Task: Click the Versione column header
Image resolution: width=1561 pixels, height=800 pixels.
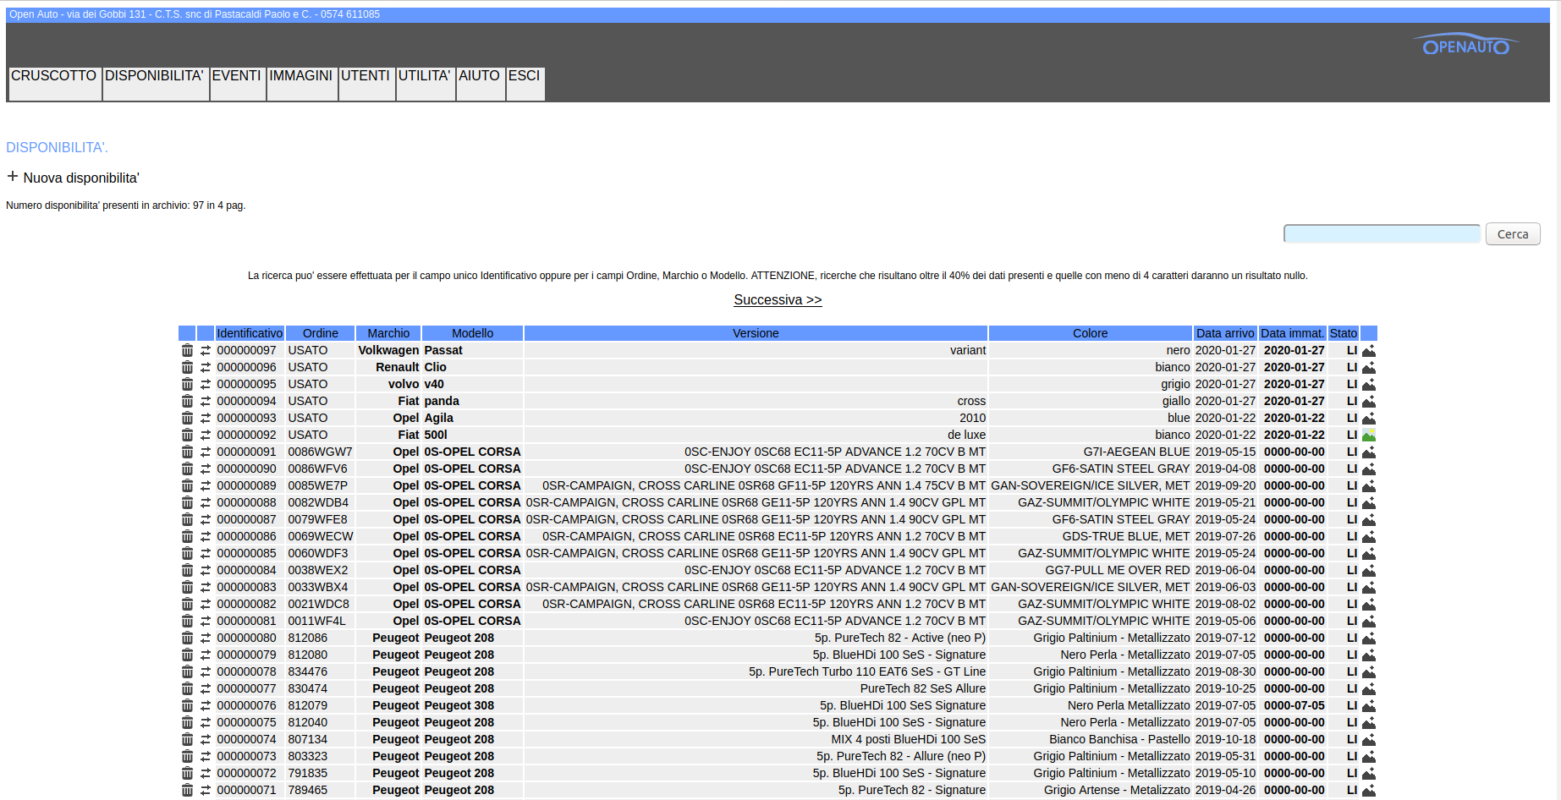Action: [756, 333]
